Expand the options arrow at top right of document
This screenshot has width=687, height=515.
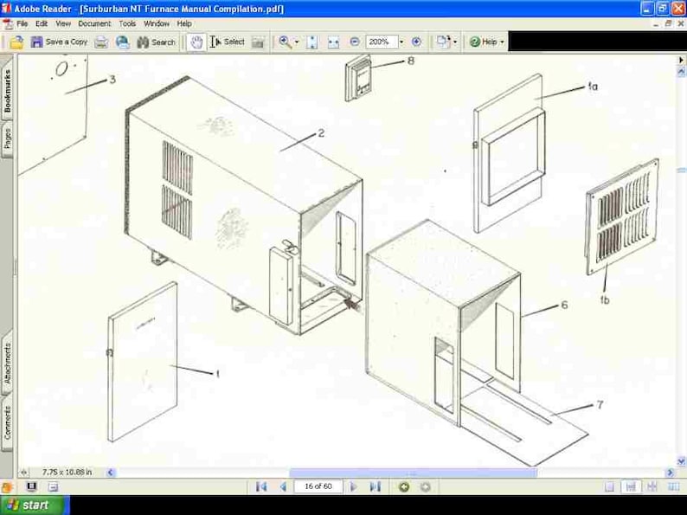681,60
